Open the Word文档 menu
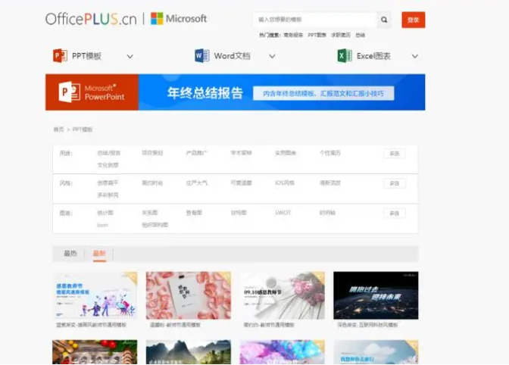 (232, 56)
